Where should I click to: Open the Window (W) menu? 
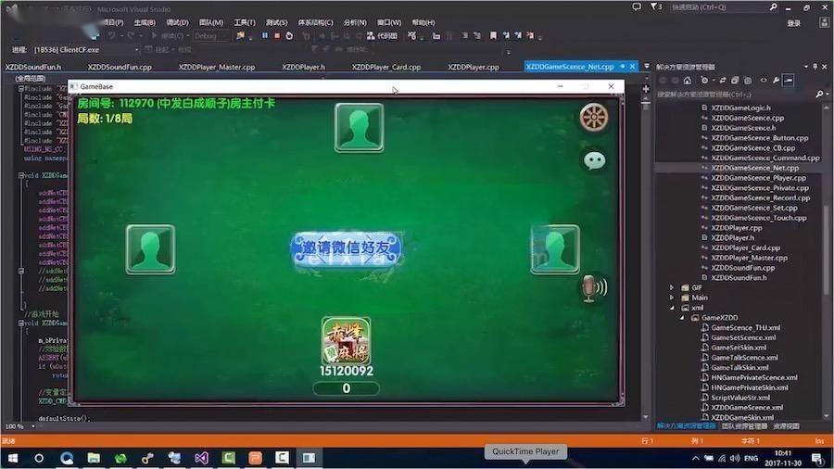pyautogui.click(x=389, y=22)
